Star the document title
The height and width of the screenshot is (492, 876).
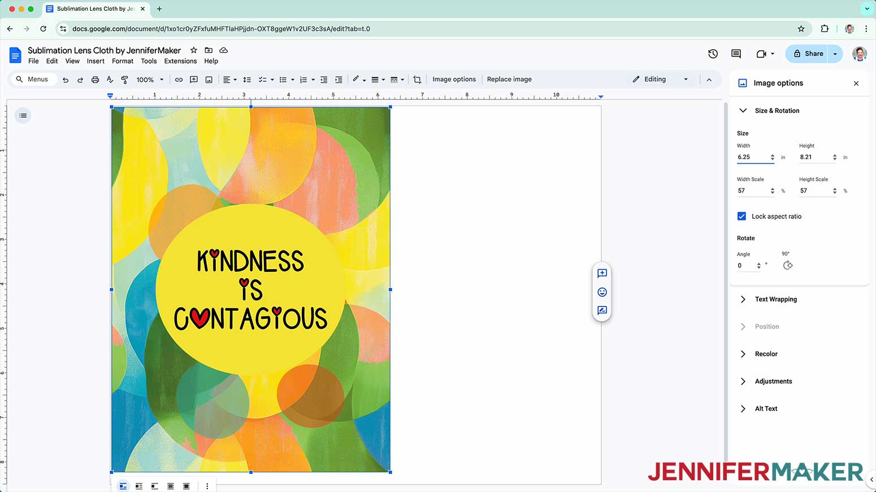[194, 50]
